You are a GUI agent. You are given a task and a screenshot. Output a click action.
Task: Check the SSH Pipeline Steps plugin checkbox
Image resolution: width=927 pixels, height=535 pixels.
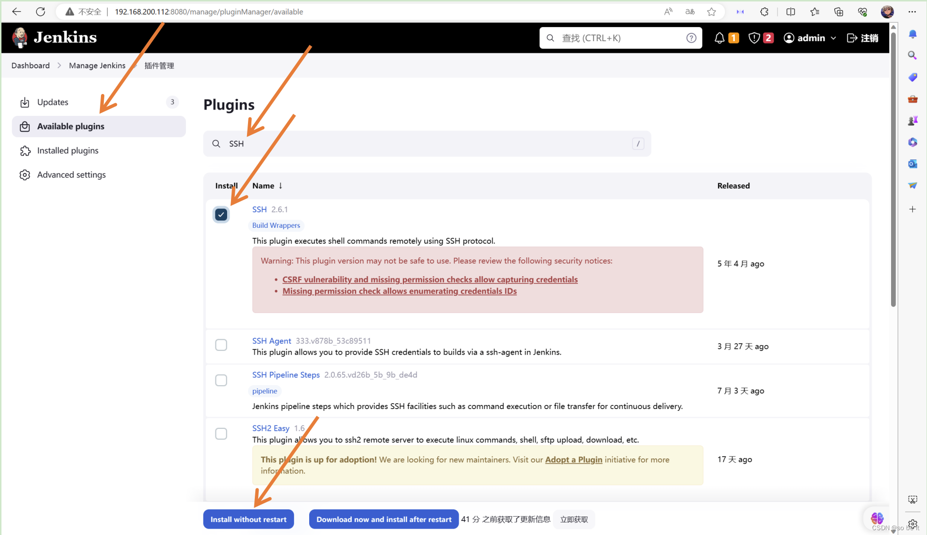pos(221,380)
